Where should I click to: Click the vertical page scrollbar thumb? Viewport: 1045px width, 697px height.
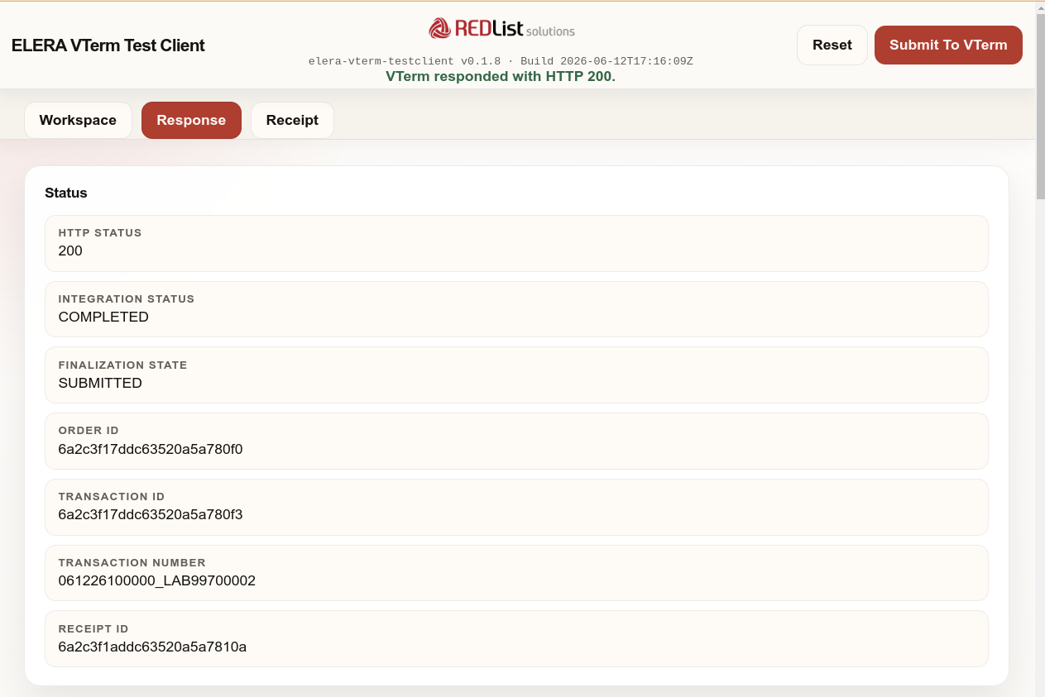1040,107
